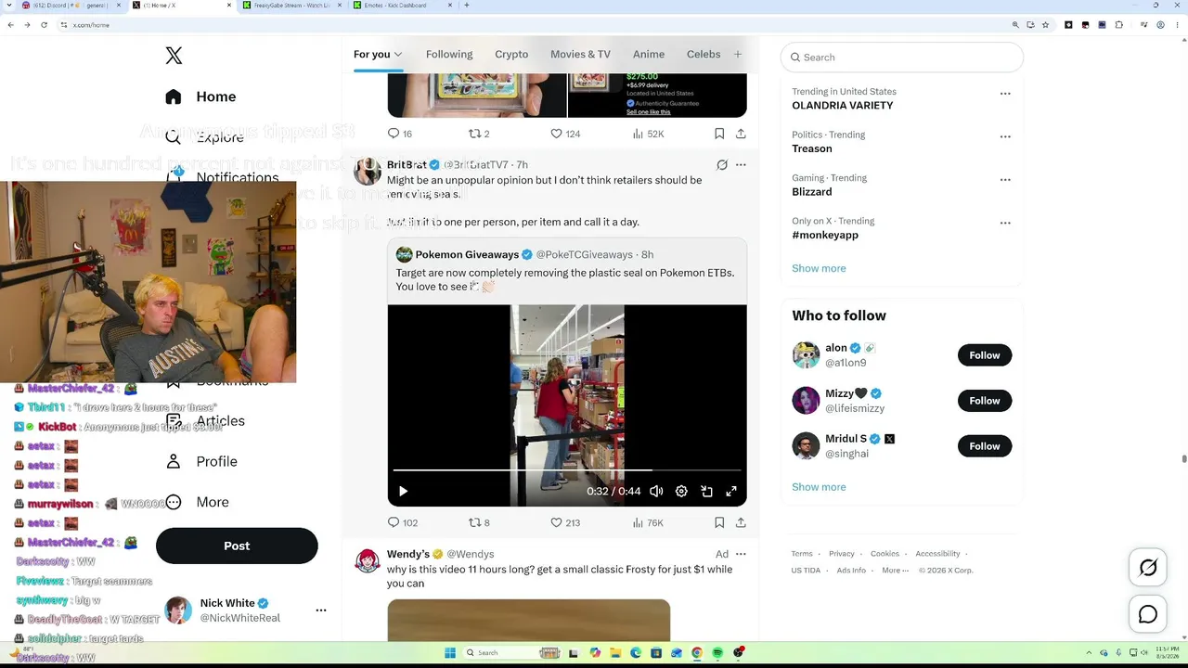This screenshot has height=668, width=1188.
Task: Play the Target Pokemon video
Action: click(403, 491)
